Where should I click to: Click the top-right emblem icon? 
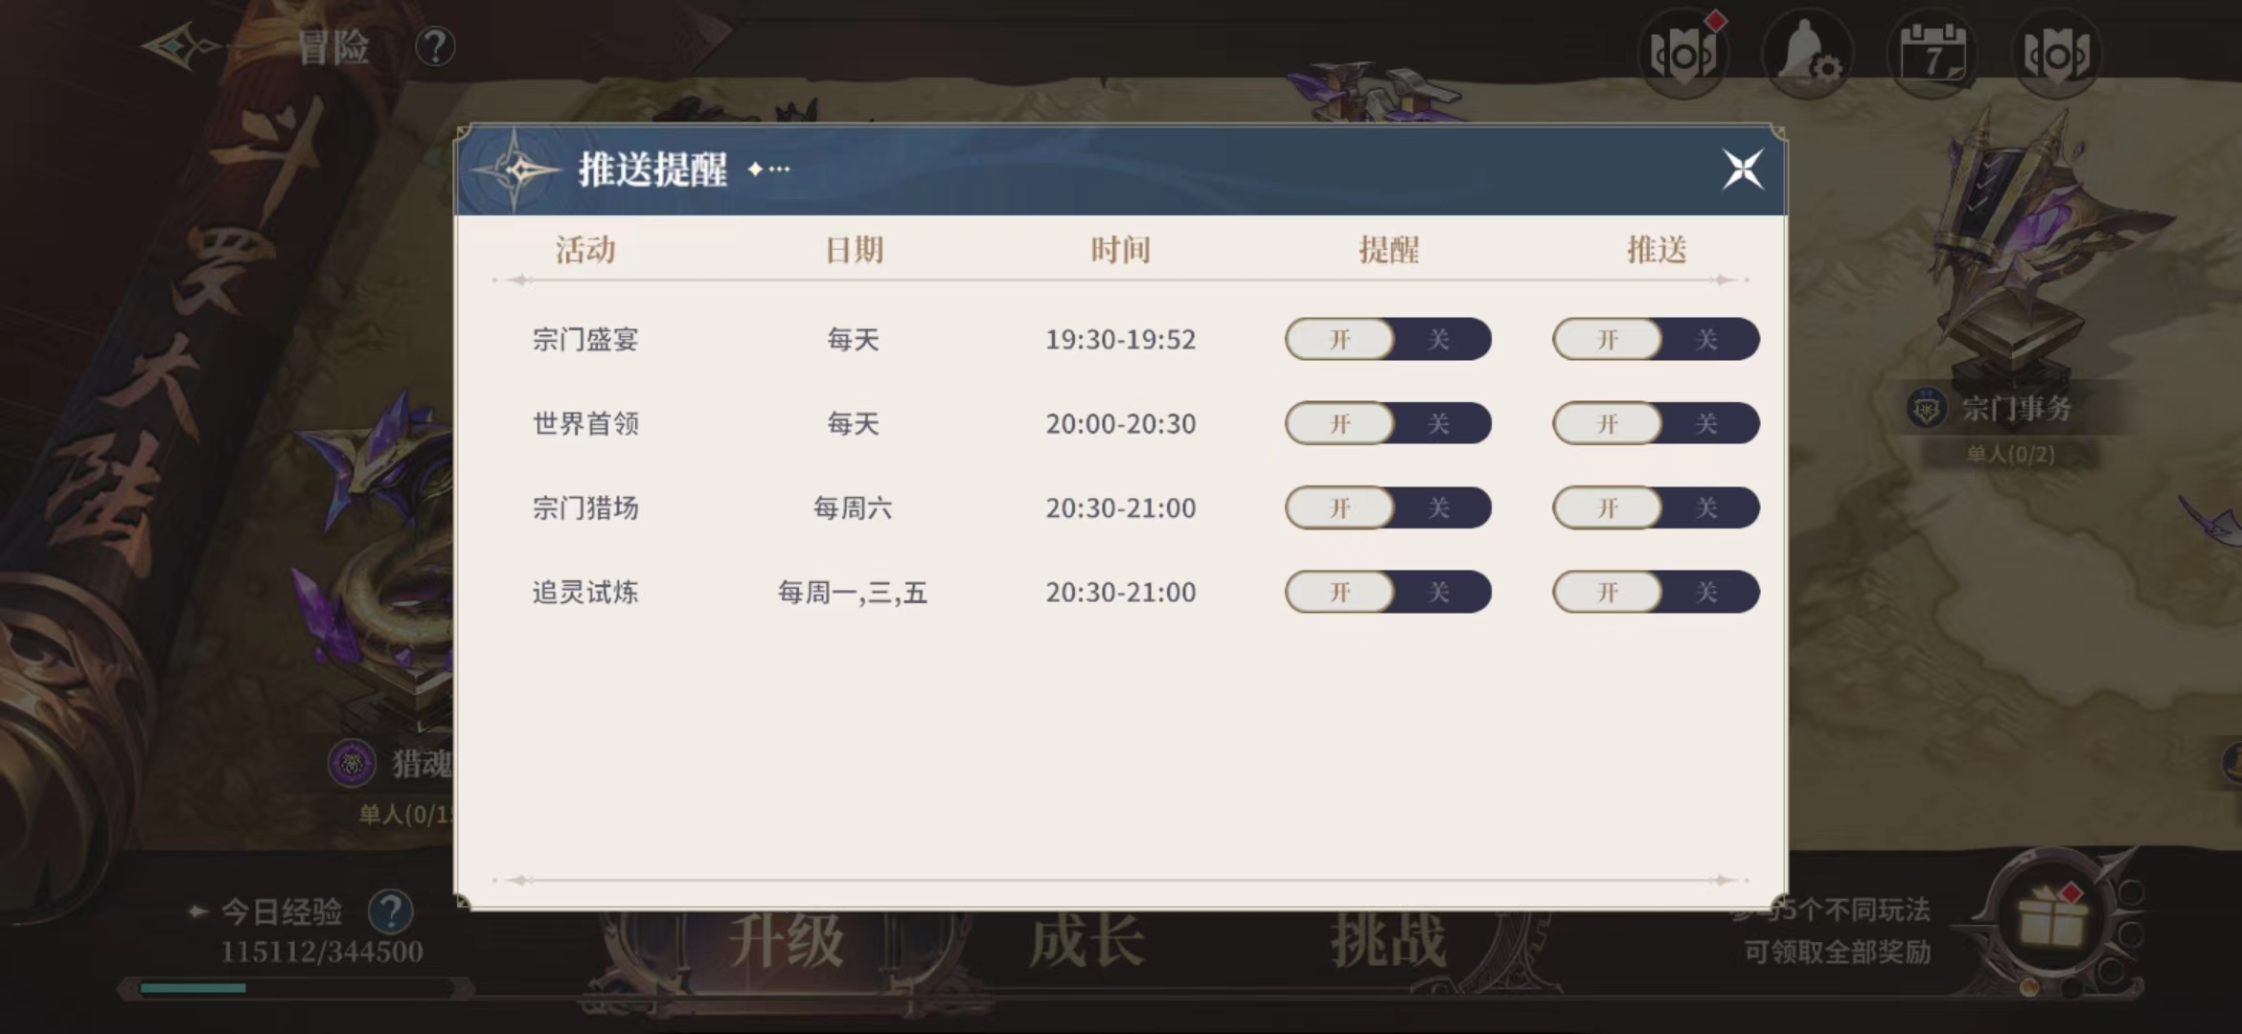point(2057,55)
